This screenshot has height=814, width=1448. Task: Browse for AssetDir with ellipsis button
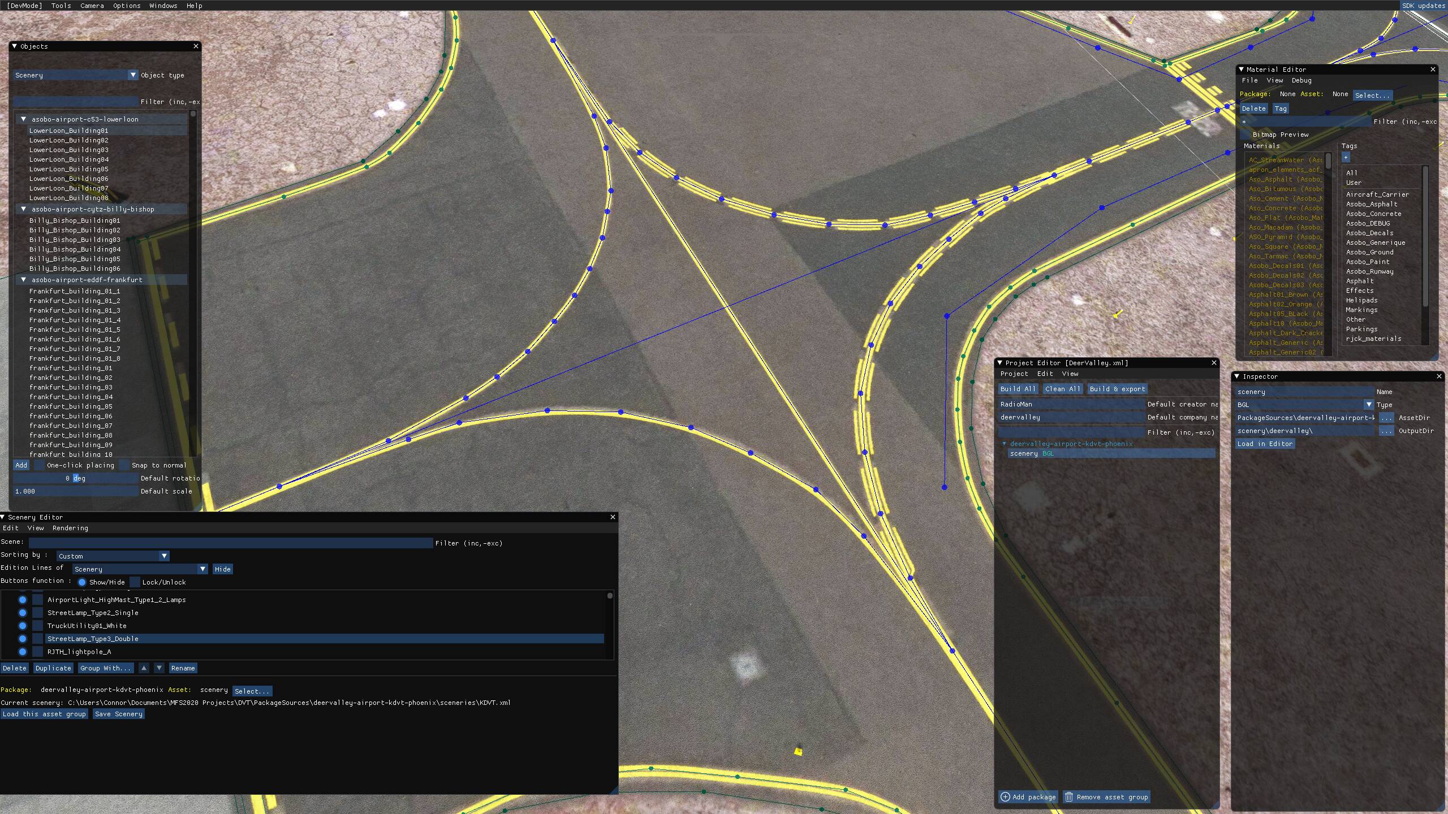coord(1386,418)
